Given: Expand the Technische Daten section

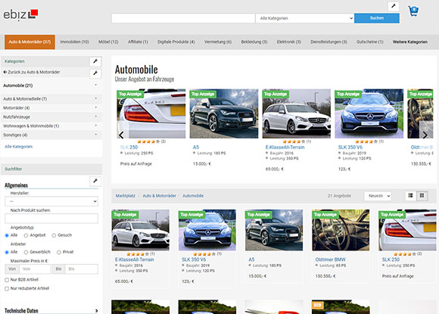Looking at the screenshot, I should pos(51,311).
